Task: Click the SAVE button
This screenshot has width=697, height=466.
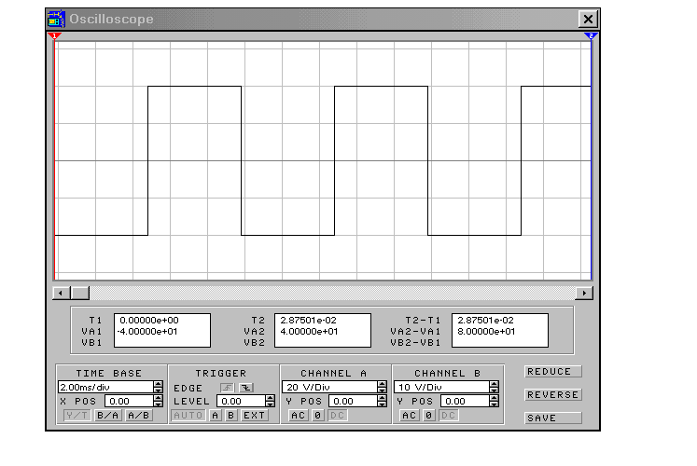Action: click(x=553, y=418)
